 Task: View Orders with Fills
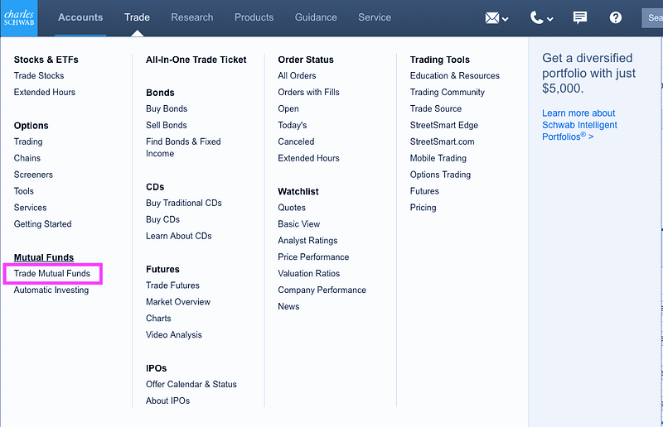(x=308, y=92)
